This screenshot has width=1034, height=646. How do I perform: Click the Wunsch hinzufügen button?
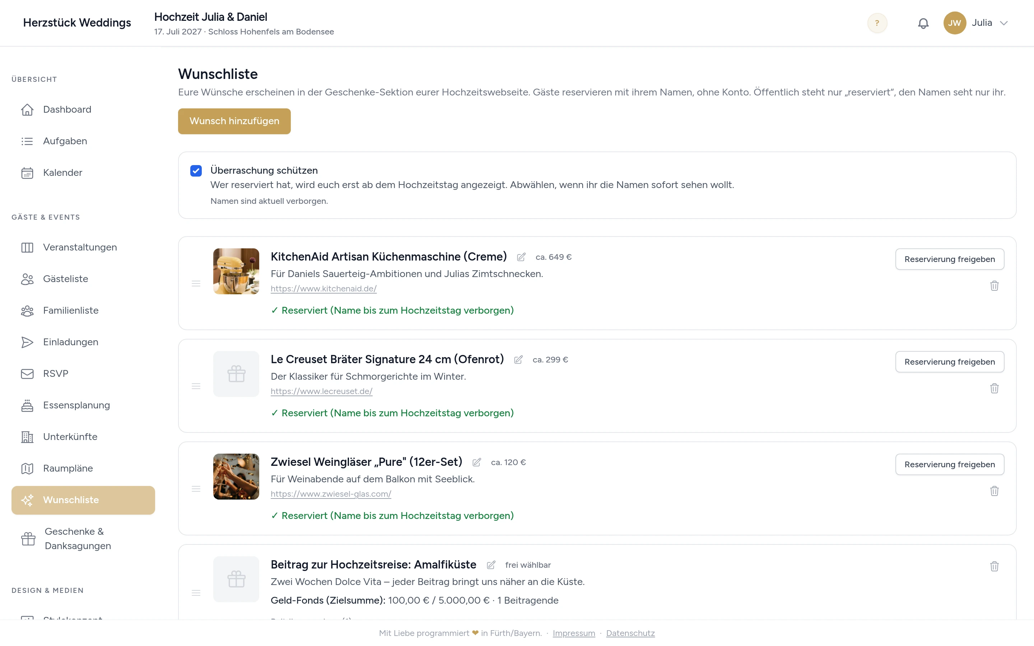click(x=234, y=121)
